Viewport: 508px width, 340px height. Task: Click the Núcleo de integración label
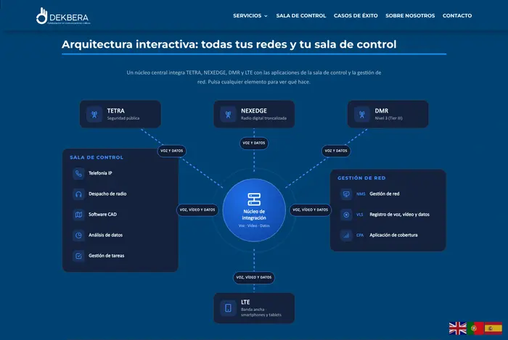254,215
